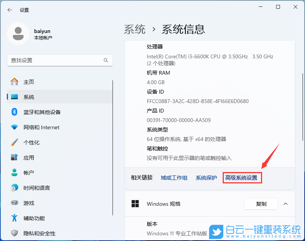Viewport: 305px width, 241px height.
Task: Select the 个性化 paintbrush icon
Action: coord(14,142)
